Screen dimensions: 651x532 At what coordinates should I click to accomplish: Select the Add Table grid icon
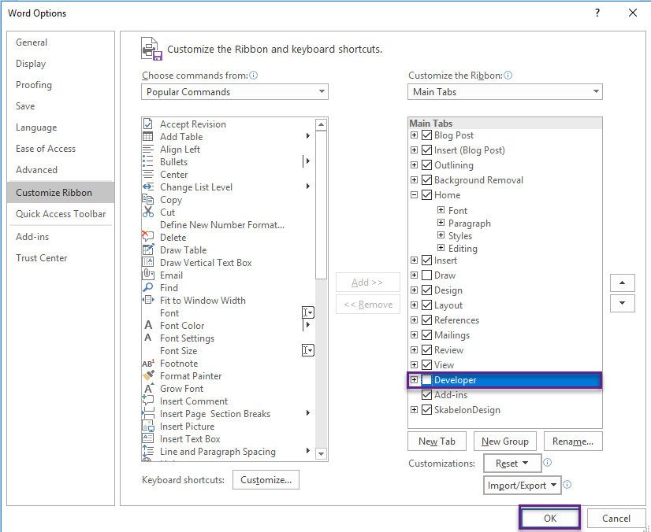(148, 136)
